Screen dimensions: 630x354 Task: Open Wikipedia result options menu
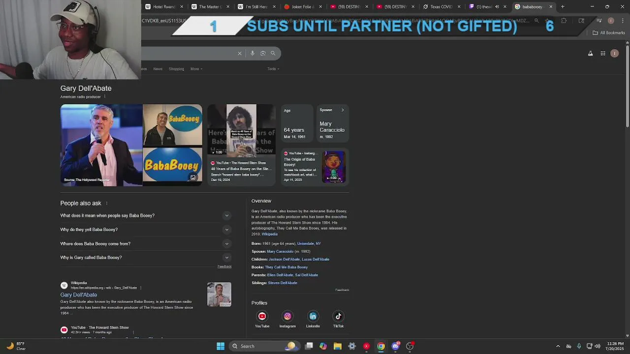click(x=141, y=288)
